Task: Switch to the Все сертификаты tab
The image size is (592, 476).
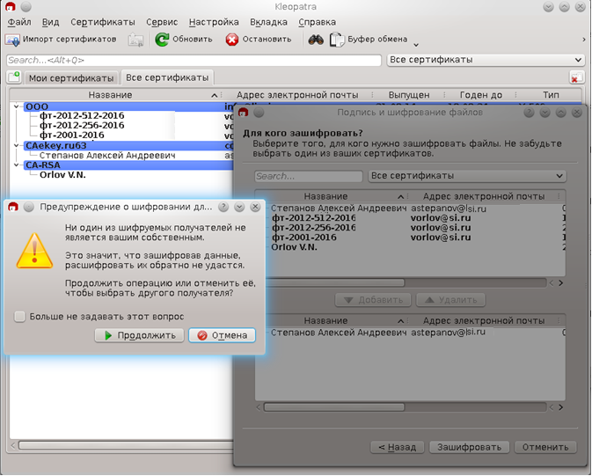Action: click(x=167, y=77)
